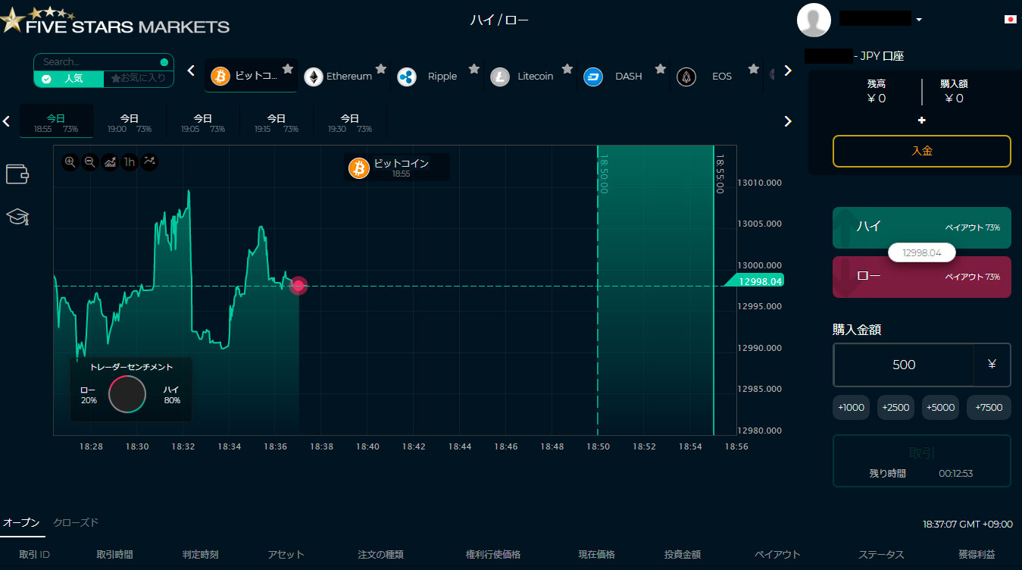
Task: Favorite Bitcoin with its star
Action: (288, 68)
